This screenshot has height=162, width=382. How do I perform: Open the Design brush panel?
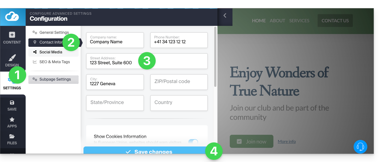pyautogui.click(x=12, y=61)
